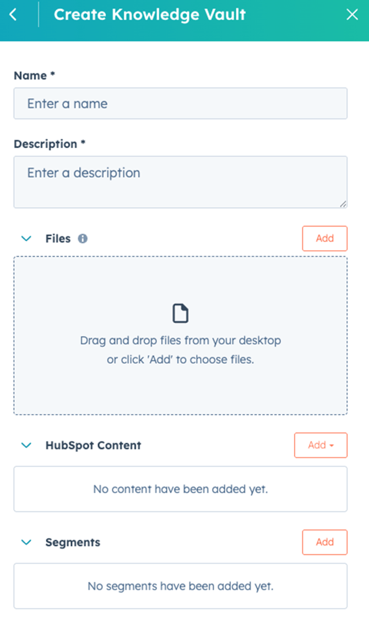Click the document icon in the drop zone
369x621 pixels.
[181, 314]
